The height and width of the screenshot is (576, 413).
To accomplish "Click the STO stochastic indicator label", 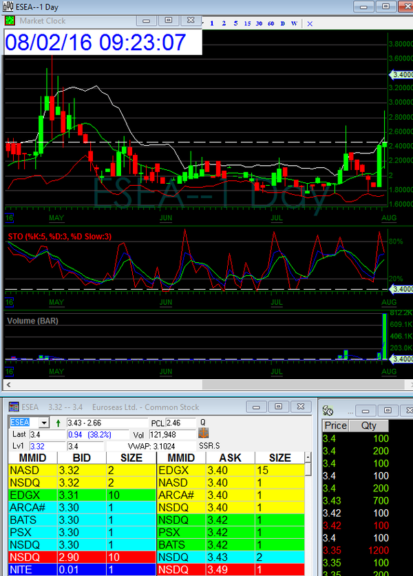I will coord(59,236).
